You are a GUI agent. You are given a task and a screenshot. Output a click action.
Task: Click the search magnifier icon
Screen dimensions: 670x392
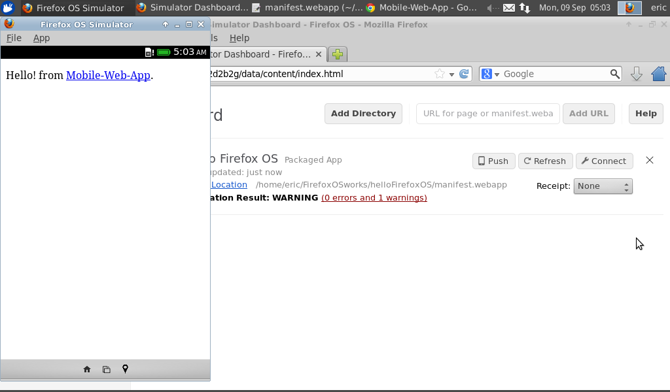click(614, 74)
